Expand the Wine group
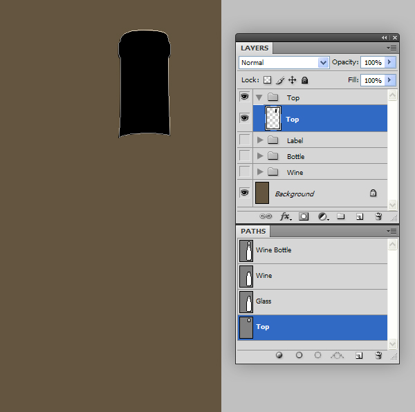The height and width of the screenshot is (412, 415). click(x=260, y=172)
